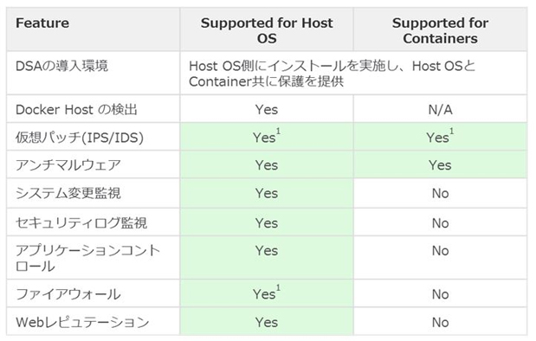This screenshot has height=341, width=536.
Task: Click the No cell for システム変更監視
Action: 440,193
